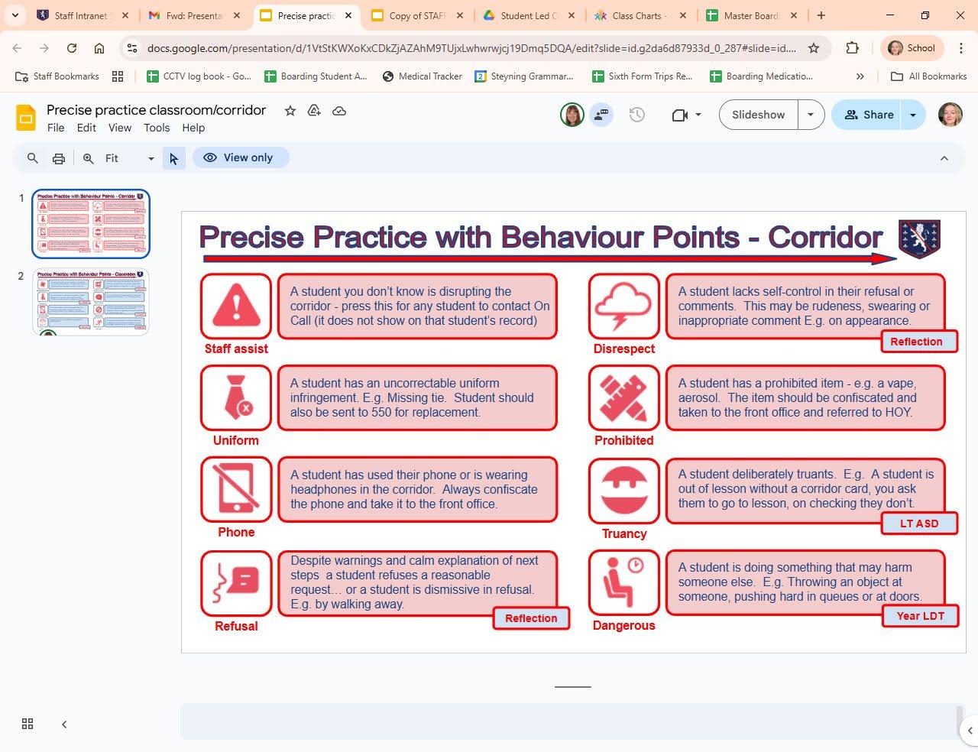Reload the current page
Viewport: 978px width, 752px height.
(x=72, y=48)
